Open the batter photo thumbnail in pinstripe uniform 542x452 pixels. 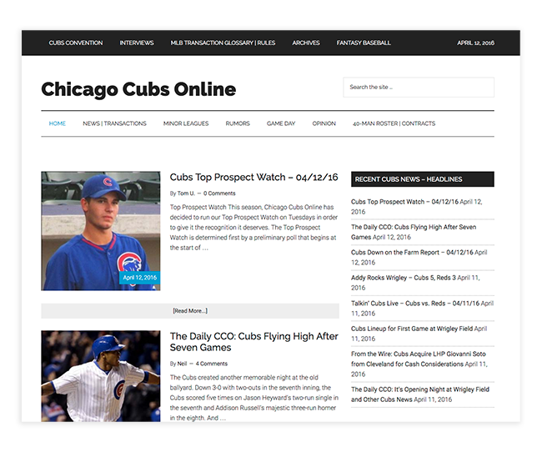click(x=101, y=376)
